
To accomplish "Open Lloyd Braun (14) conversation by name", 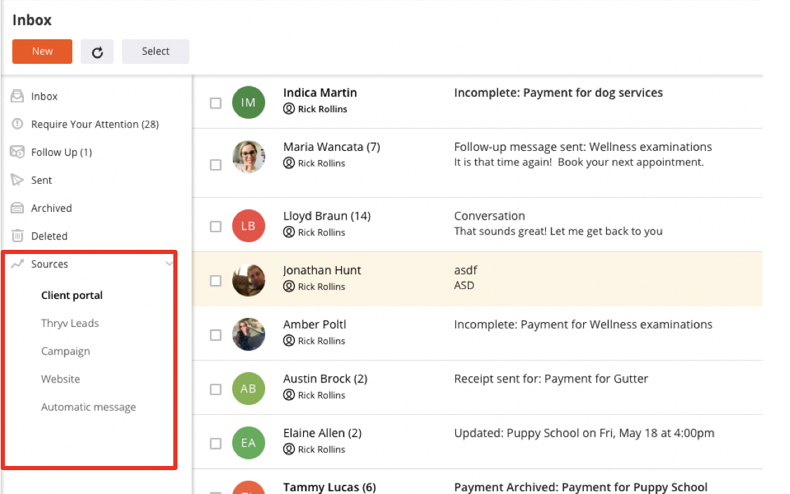I will [327, 216].
